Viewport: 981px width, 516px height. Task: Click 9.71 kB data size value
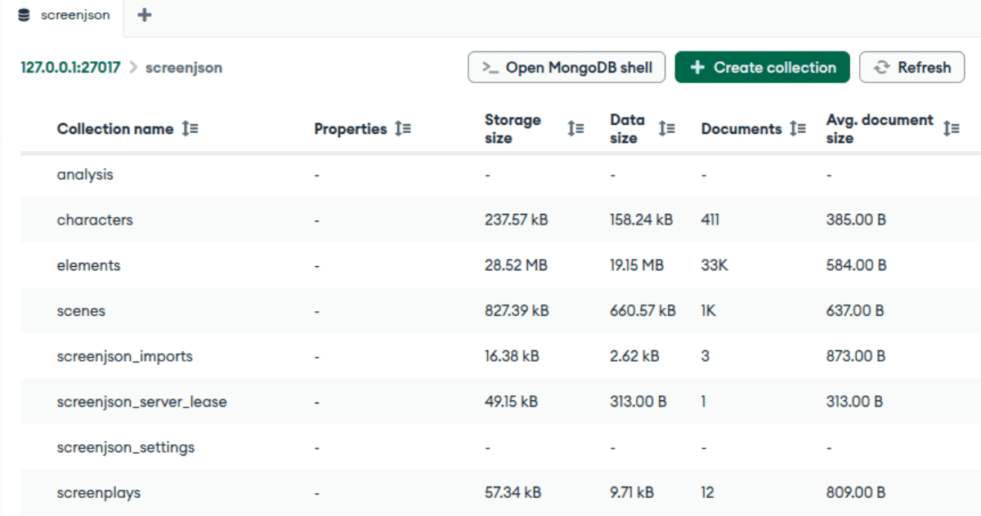(632, 494)
